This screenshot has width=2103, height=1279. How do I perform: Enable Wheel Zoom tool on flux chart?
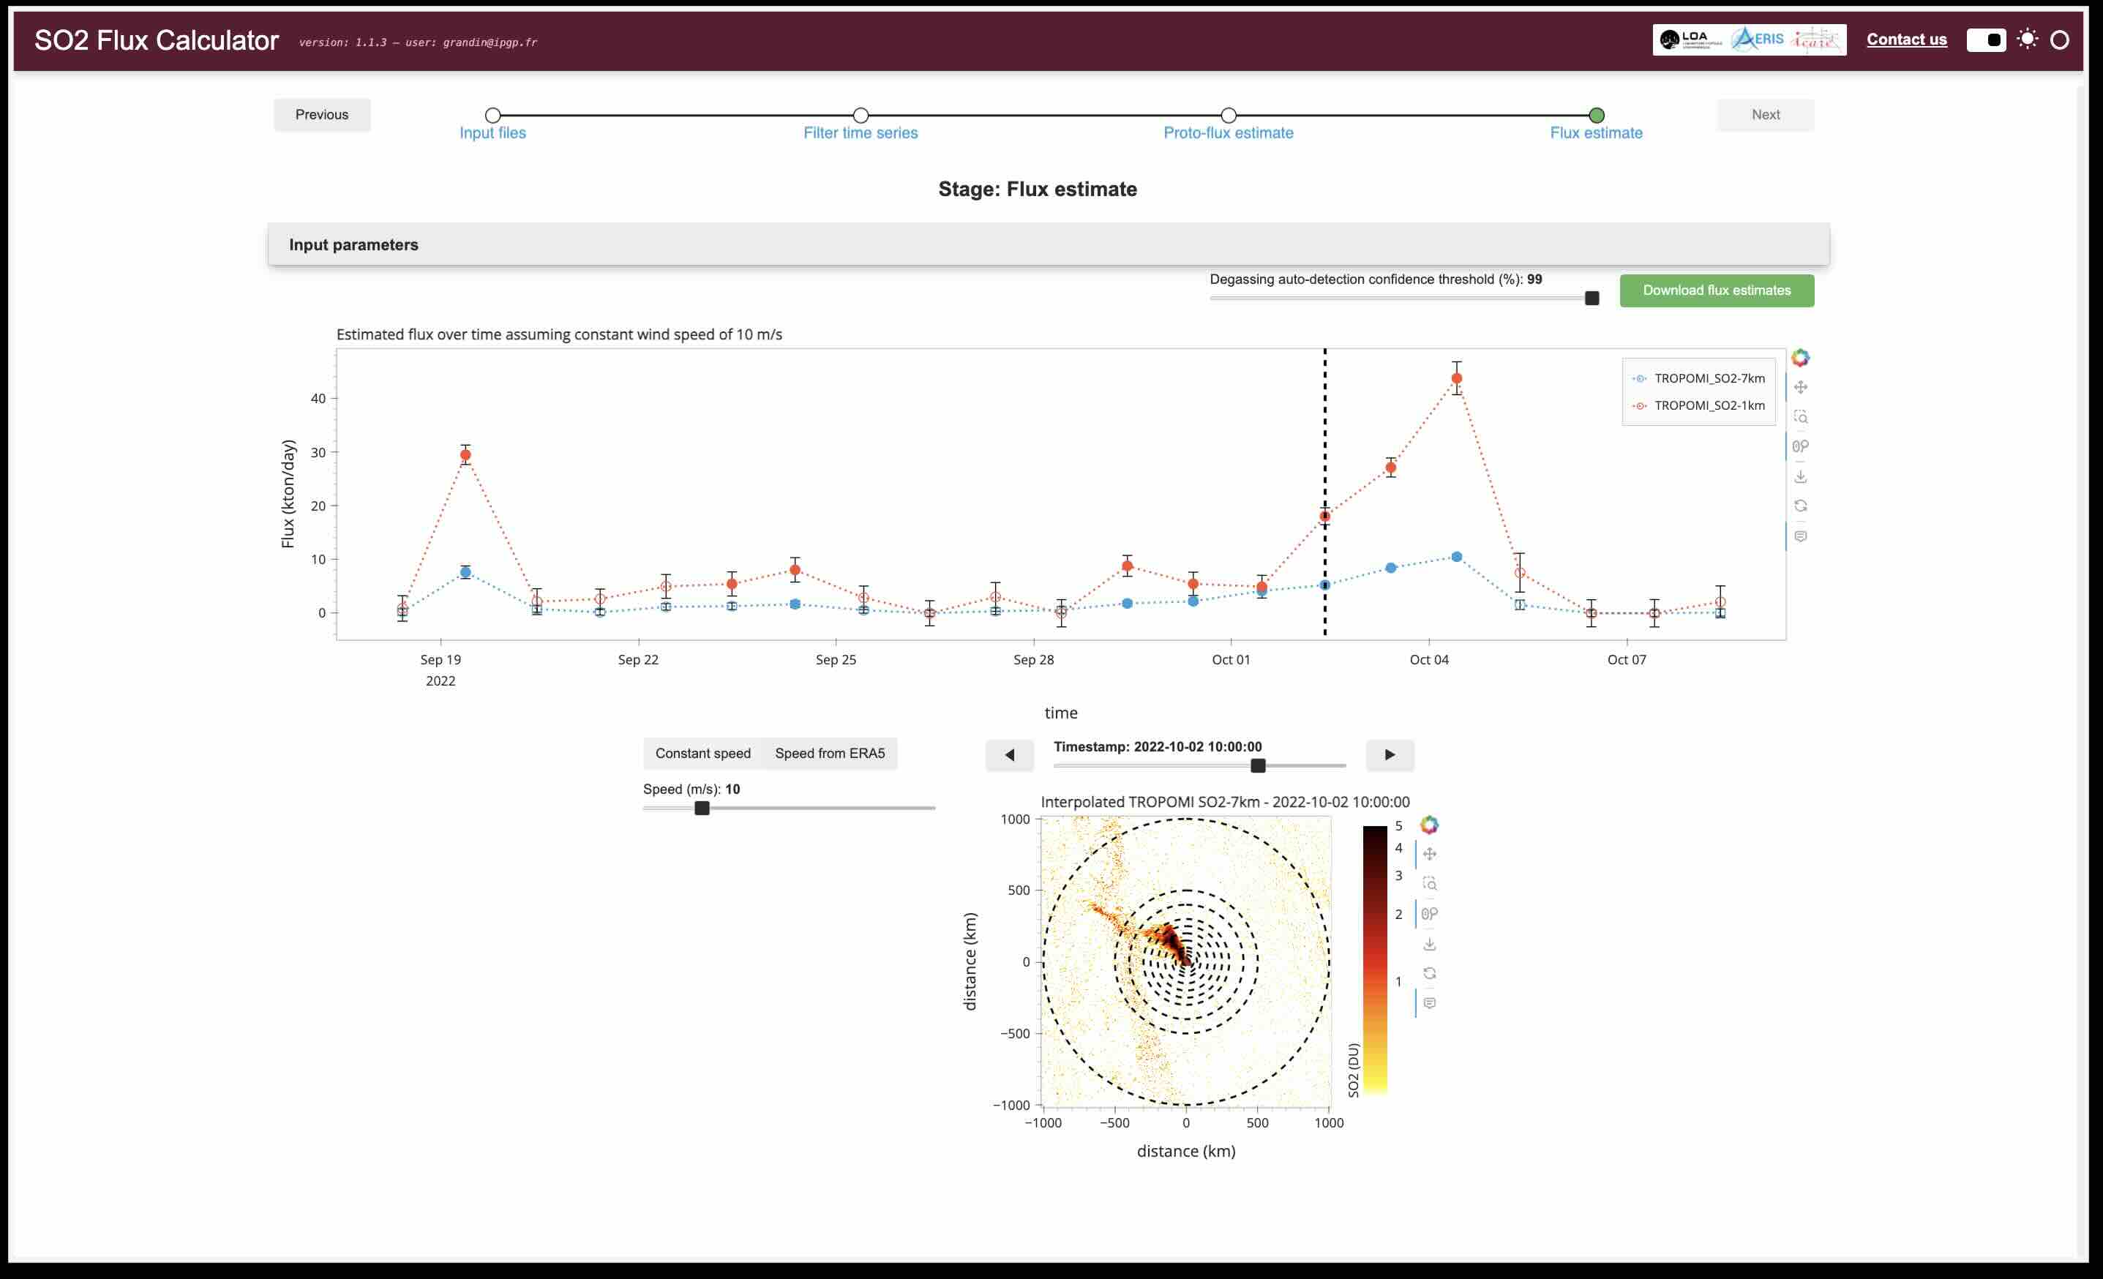click(x=1800, y=446)
